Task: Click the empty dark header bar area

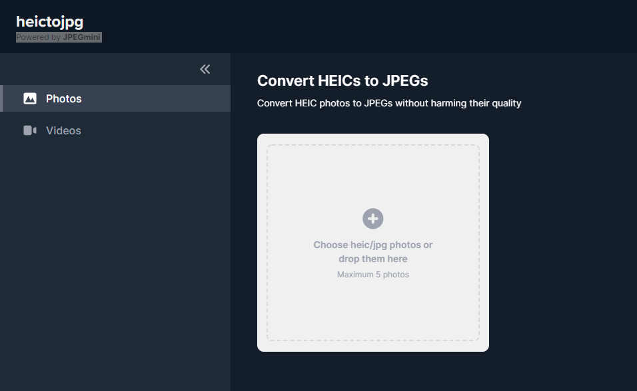Action: [x=366, y=27]
